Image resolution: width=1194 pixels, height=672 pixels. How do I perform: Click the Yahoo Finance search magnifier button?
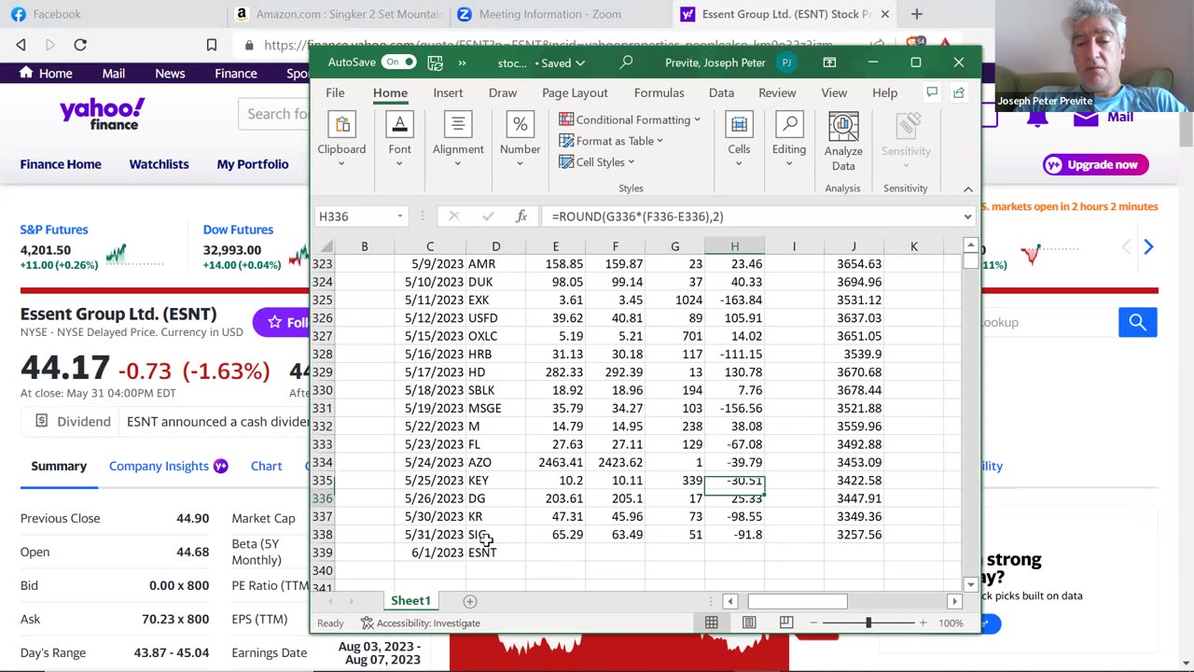1137,322
